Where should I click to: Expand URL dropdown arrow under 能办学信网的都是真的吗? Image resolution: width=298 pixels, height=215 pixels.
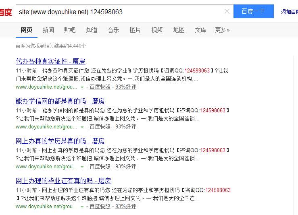coord(82,127)
